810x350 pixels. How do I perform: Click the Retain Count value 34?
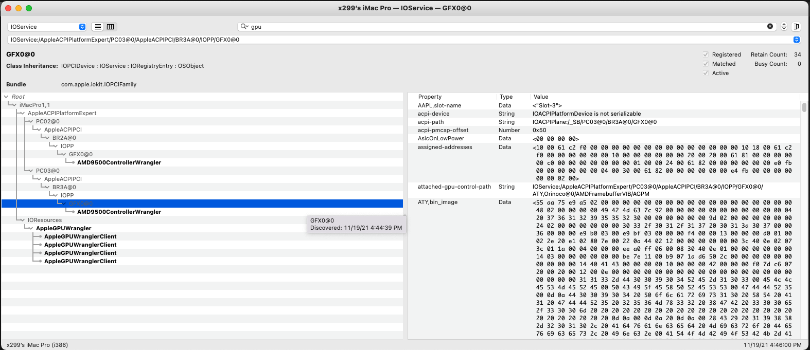[798, 54]
